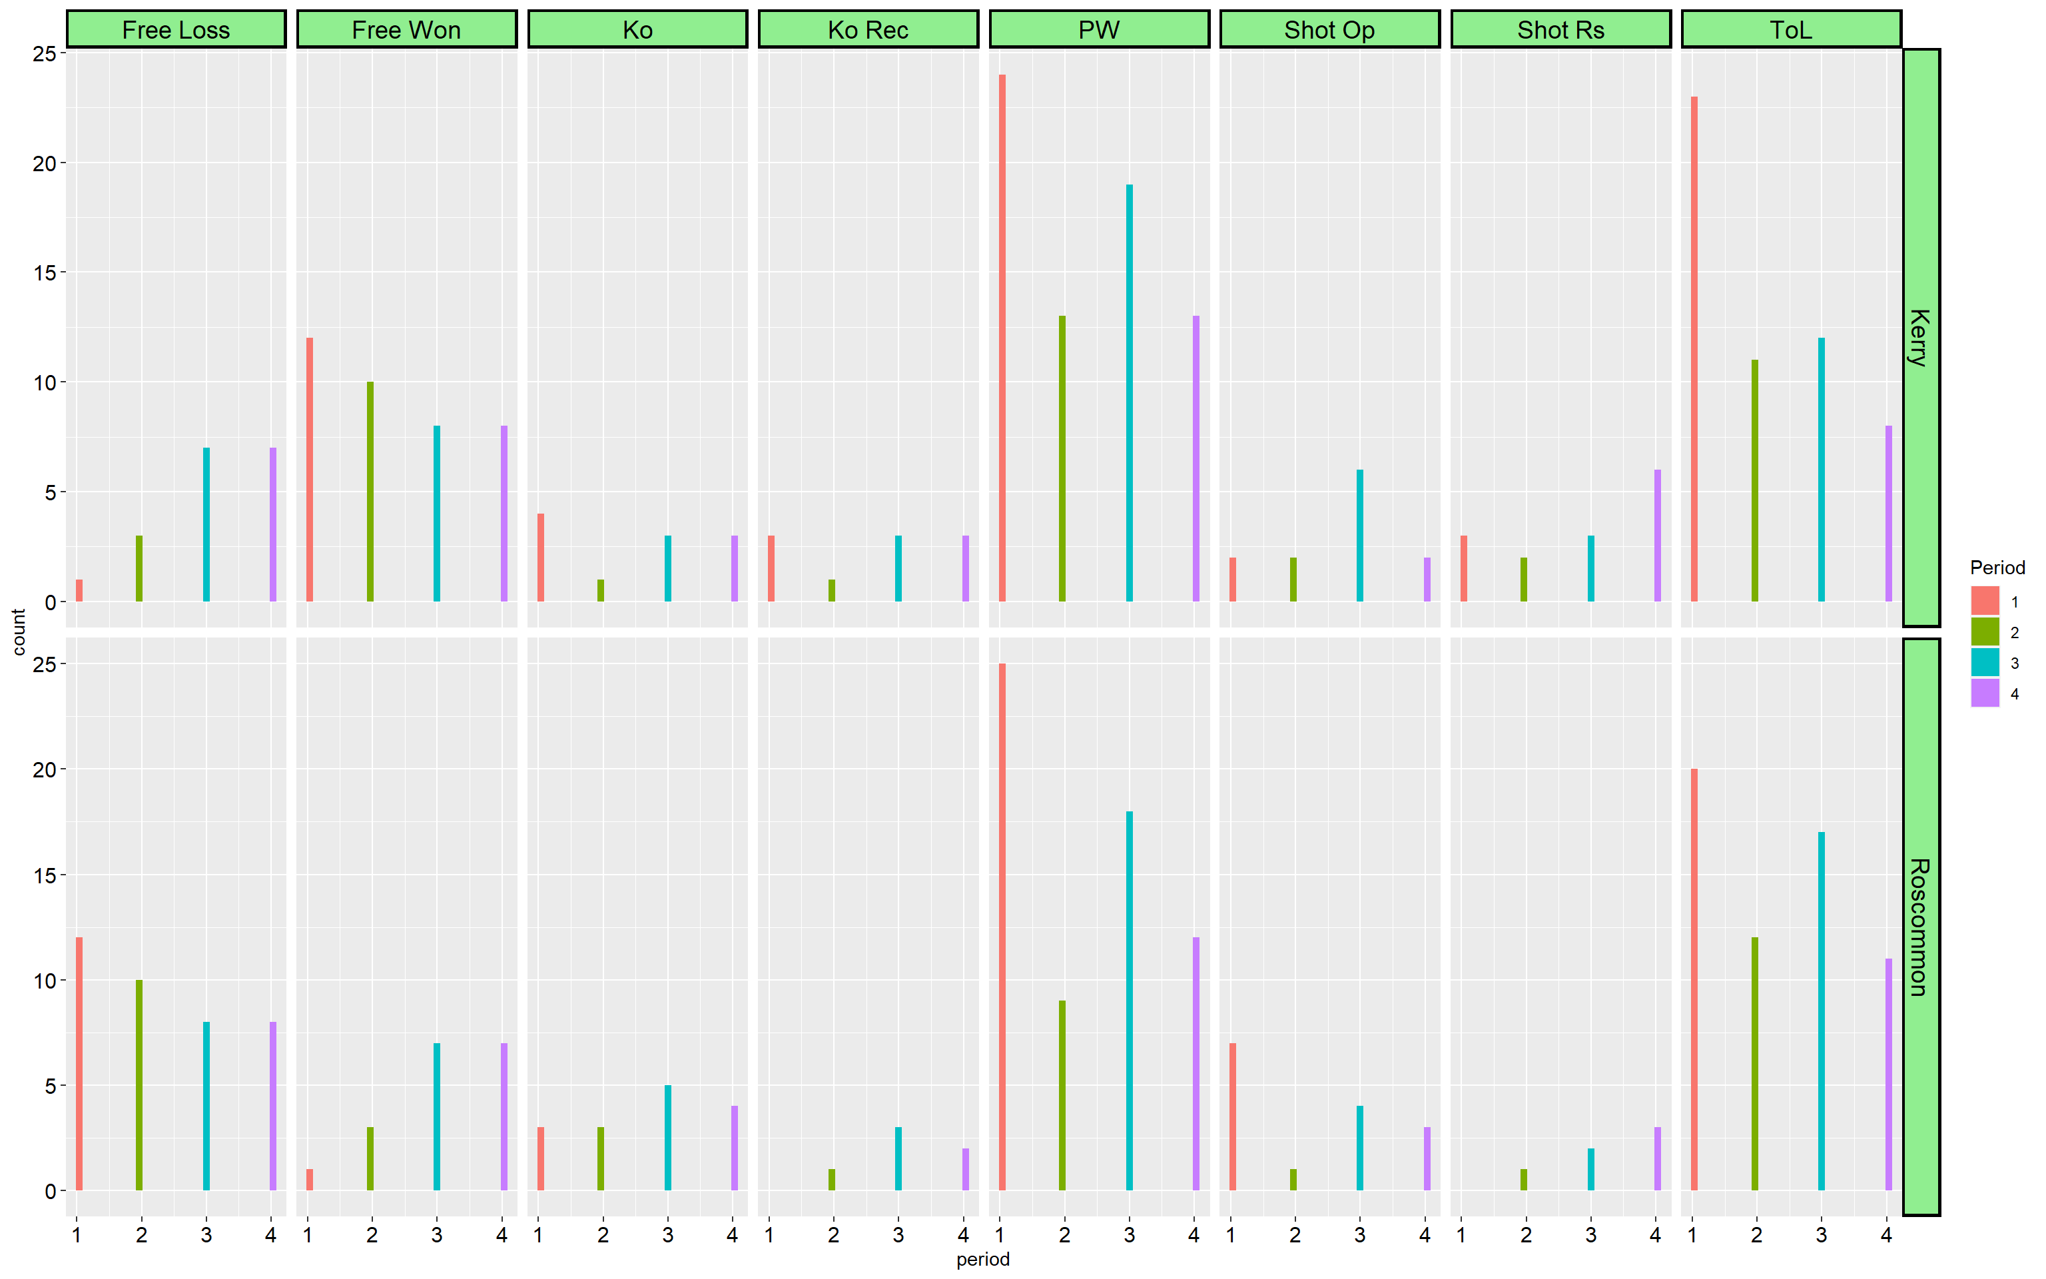Click Roscommon PW period 4 purple bar
The width and height of the screenshot is (2046, 1279).
click(1196, 1064)
